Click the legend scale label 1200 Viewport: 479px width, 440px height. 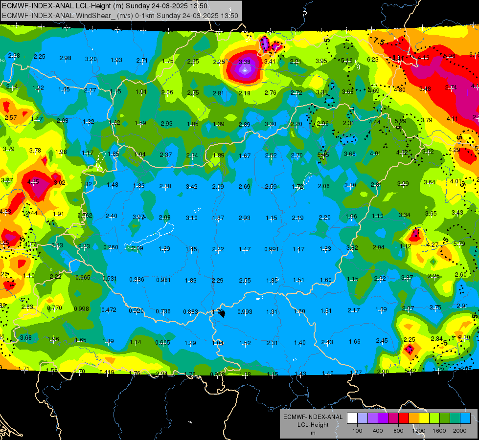point(419,431)
